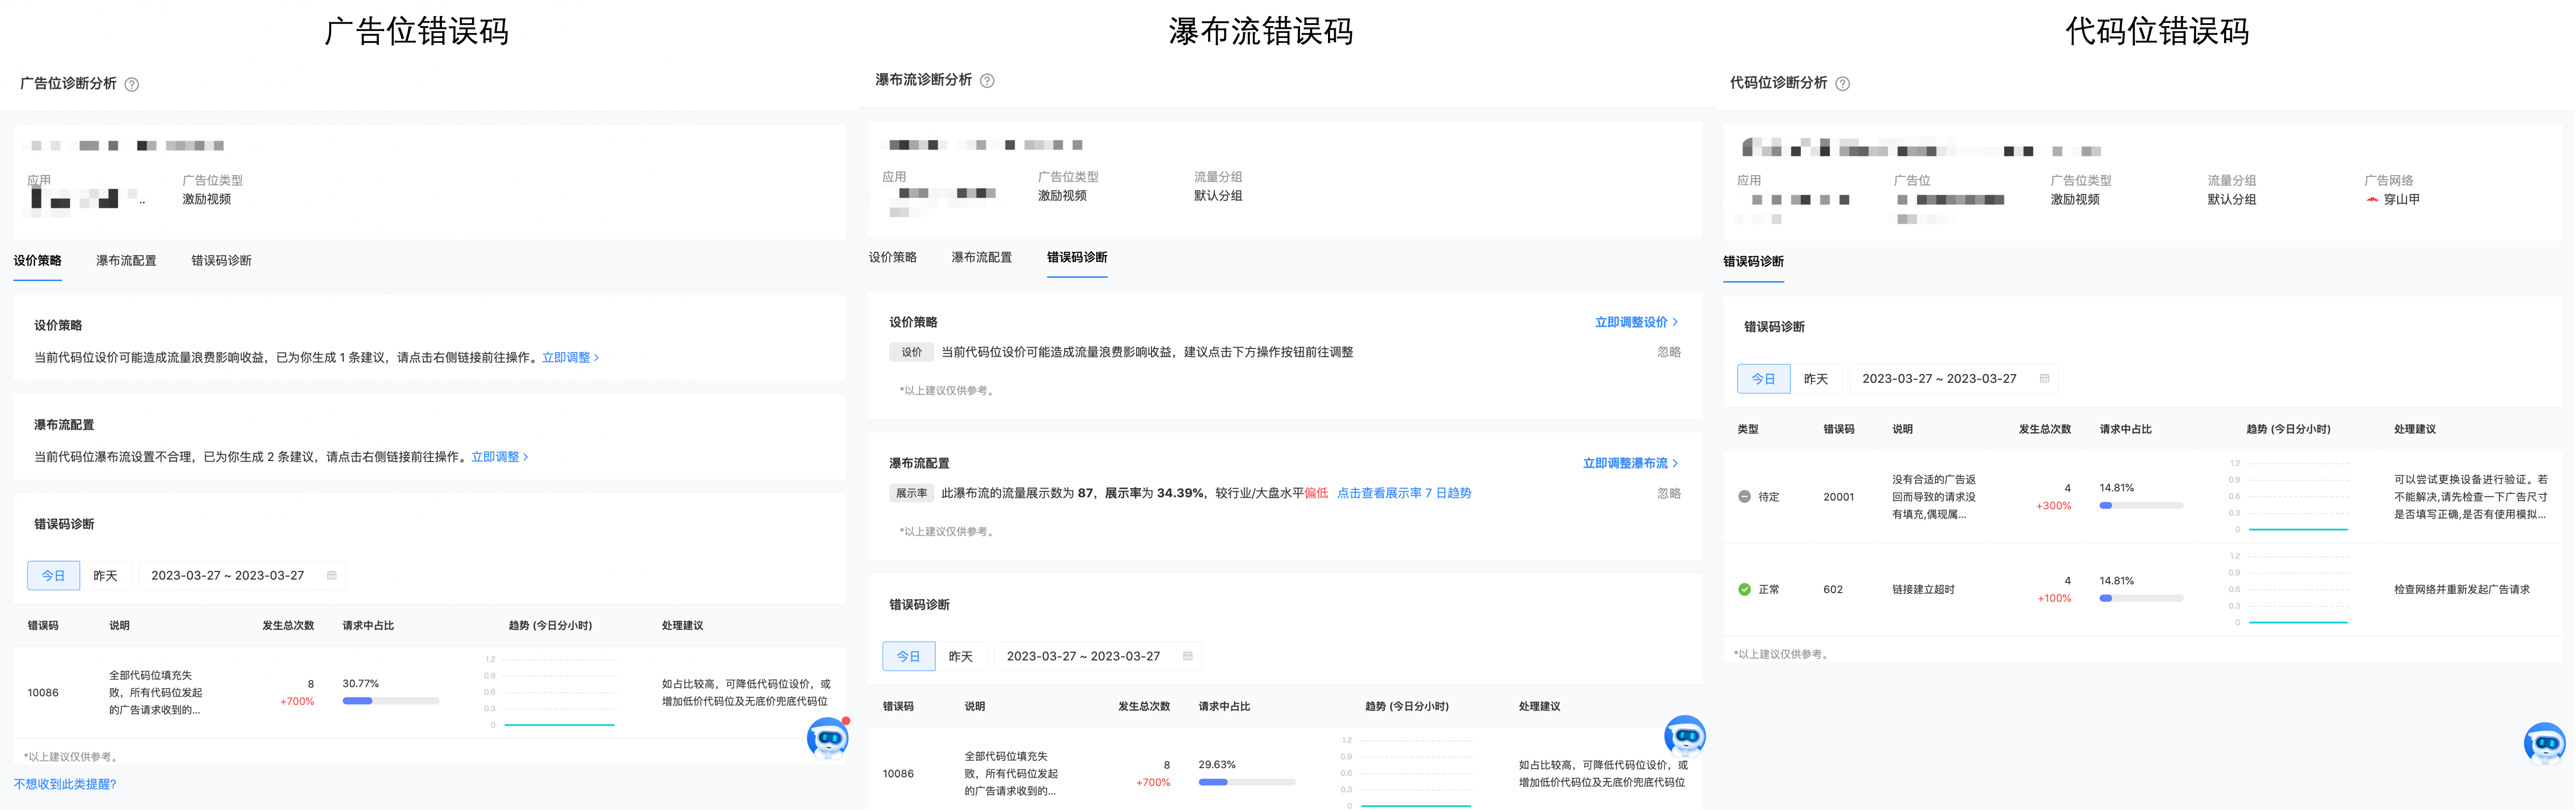Select 昨天 in right panel 错误码诊断
Screen dimensions: 2576x811
click(x=1815, y=379)
